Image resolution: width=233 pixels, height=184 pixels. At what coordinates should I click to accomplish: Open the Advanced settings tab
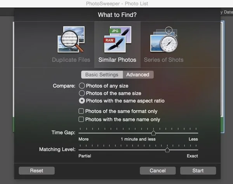tap(138, 75)
